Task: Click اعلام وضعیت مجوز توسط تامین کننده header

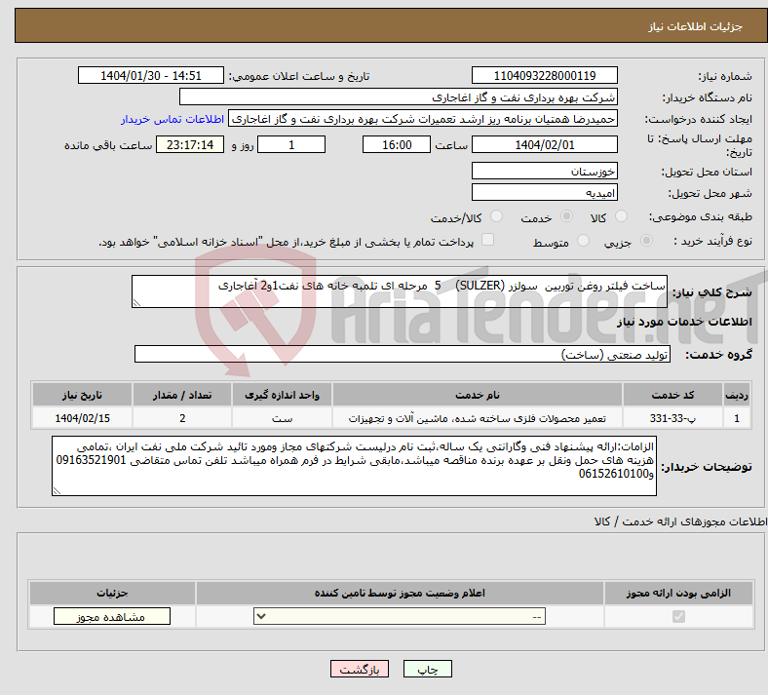Action: (x=400, y=593)
